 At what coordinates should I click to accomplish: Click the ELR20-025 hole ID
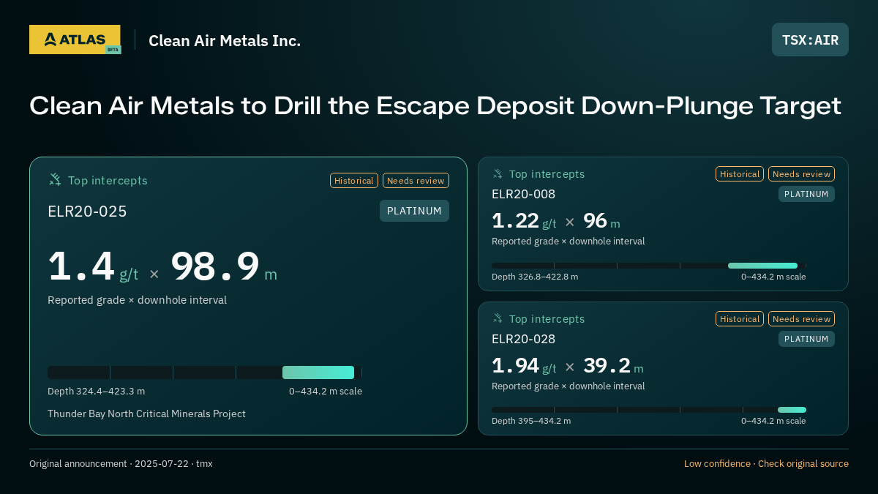coord(87,212)
